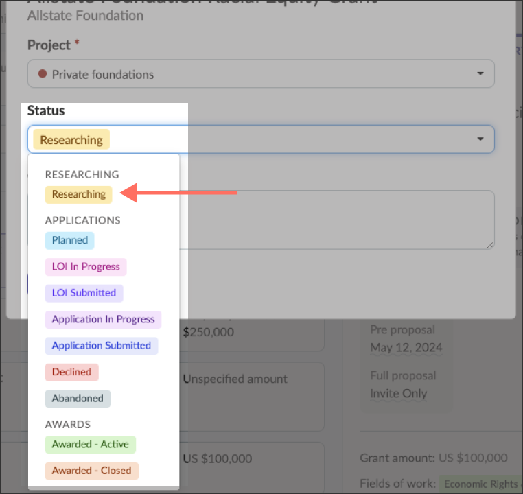The height and width of the screenshot is (494, 523).
Task: Choose the Planned status tag
Action: [69, 240]
